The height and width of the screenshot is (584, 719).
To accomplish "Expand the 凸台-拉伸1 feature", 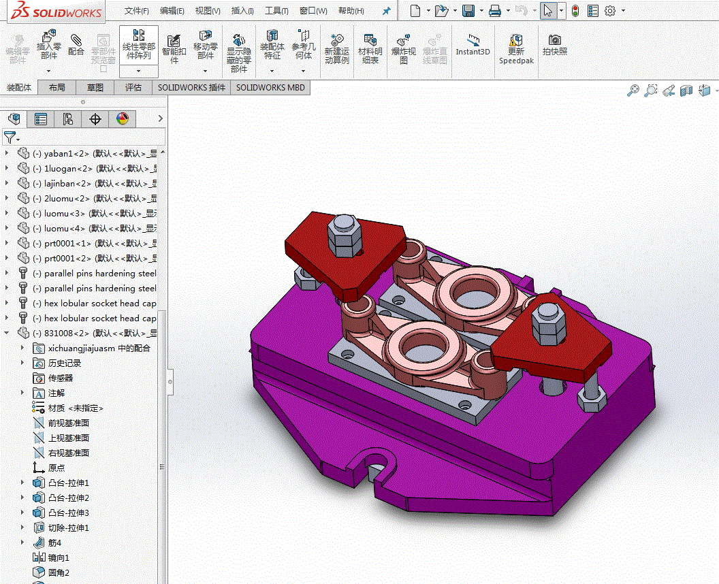I will (22, 482).
